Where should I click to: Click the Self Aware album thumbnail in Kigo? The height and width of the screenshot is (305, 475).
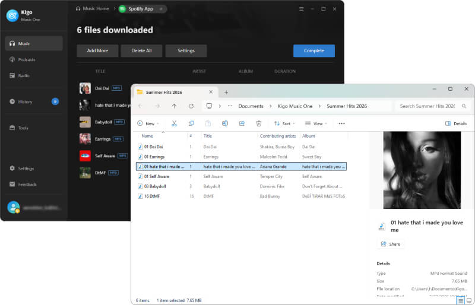85,156
